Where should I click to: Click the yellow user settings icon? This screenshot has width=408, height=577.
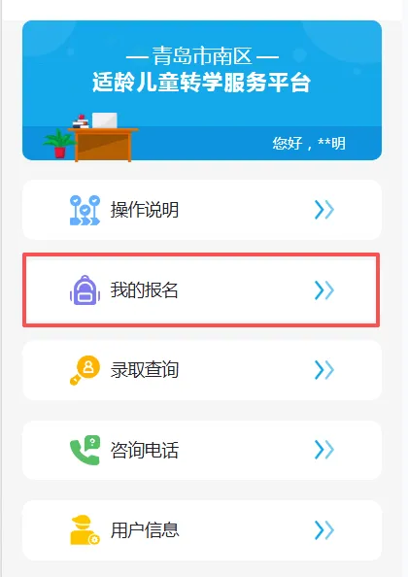pyautogui.click(x=85, y=530)
